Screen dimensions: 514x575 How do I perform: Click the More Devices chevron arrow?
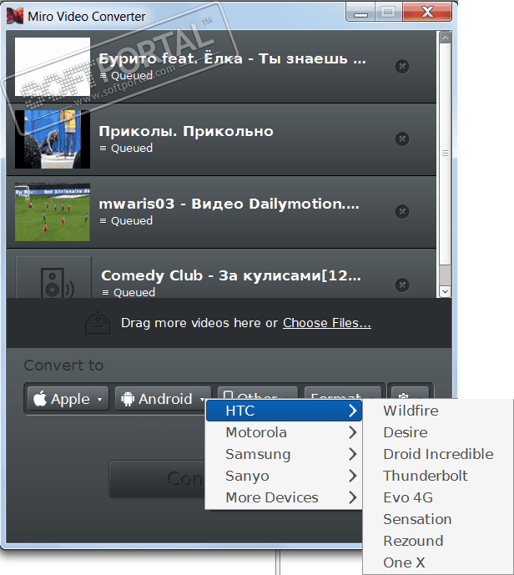[353, 497]
